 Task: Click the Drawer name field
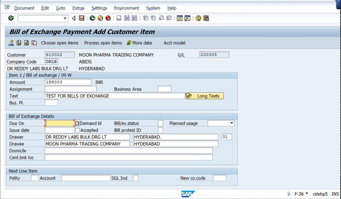click(x=87, y=137)
